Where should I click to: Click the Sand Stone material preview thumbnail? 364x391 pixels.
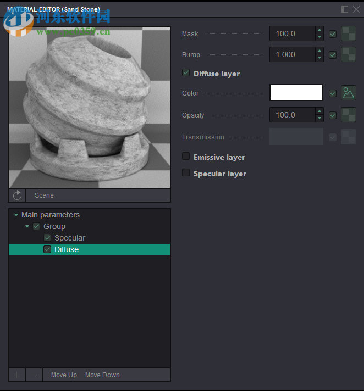(x=90, y=107)
